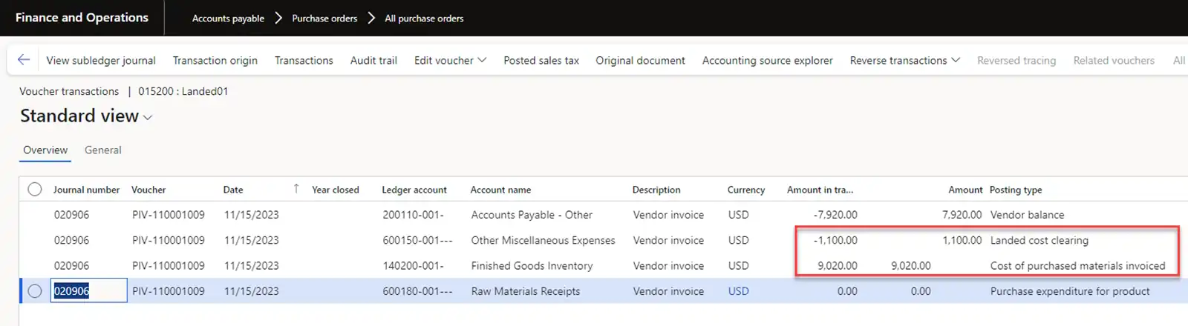The width and height of the screenshot is (1188, 326).
Task: Sort by Ledger account column header
Action: [x=414, y=190]
